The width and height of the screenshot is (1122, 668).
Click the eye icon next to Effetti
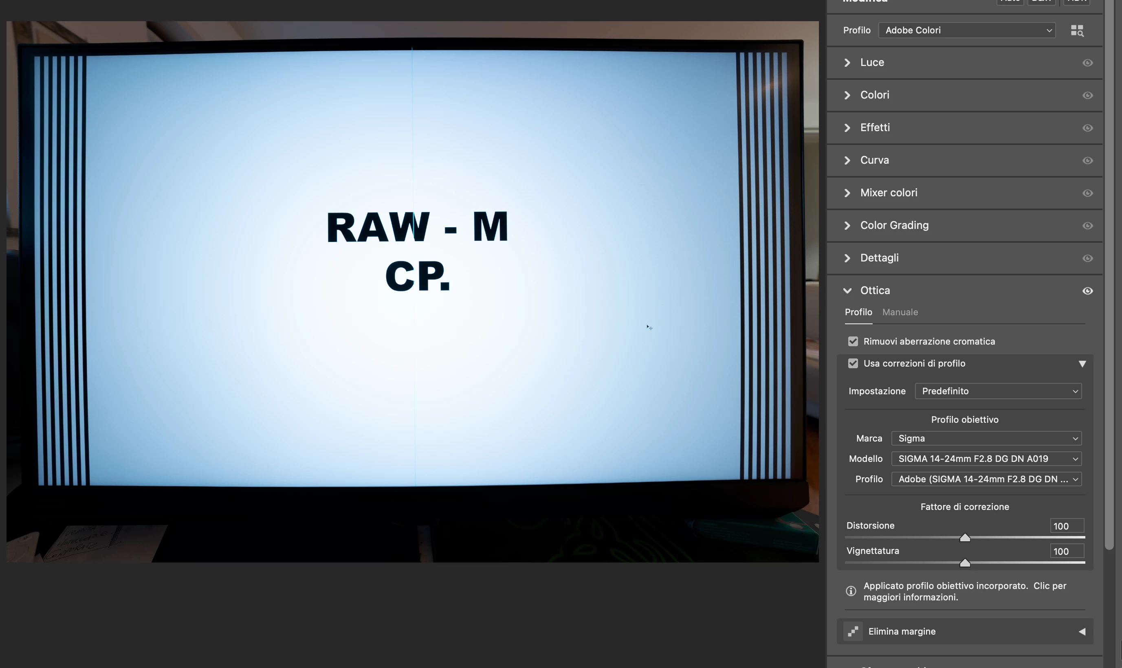coord(1087,128)
